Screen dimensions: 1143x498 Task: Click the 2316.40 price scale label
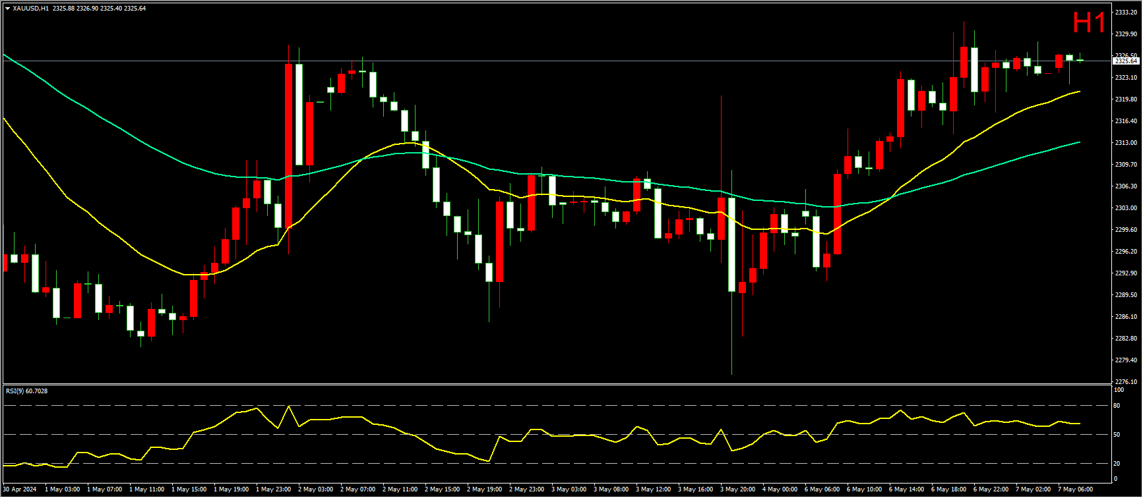tap(1126, 121)
